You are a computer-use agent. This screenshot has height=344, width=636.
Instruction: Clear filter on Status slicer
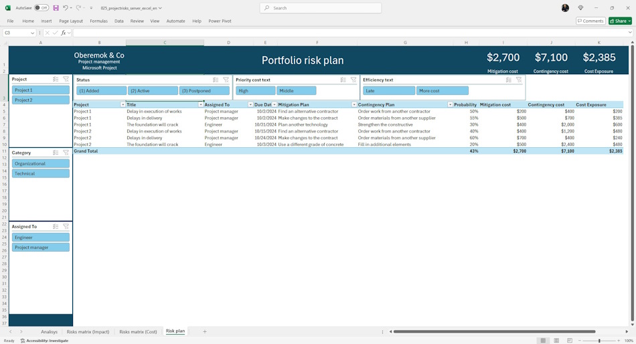coord(226,80)
